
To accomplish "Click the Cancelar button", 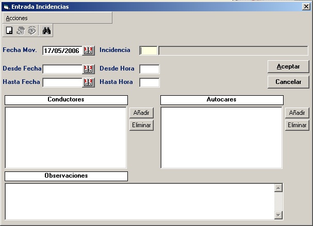I will pyautogui.click(x=288, y=82).
